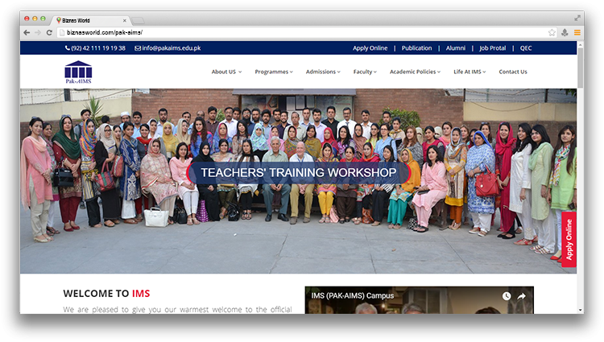Image resolution: width=604 pixels, height=342 pixels.
Task: Expand the Life At IMS menu
Action: pyautogui.click(x=470, y=72)
